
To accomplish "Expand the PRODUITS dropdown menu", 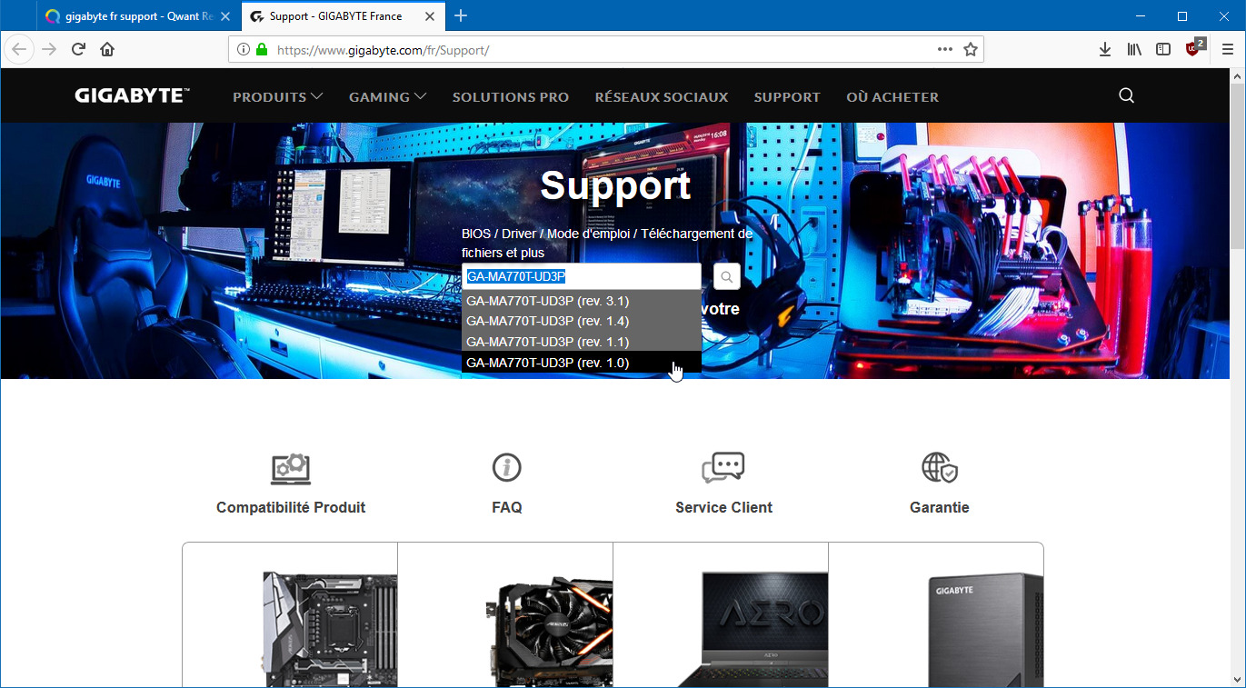I will tap(278, 96).
